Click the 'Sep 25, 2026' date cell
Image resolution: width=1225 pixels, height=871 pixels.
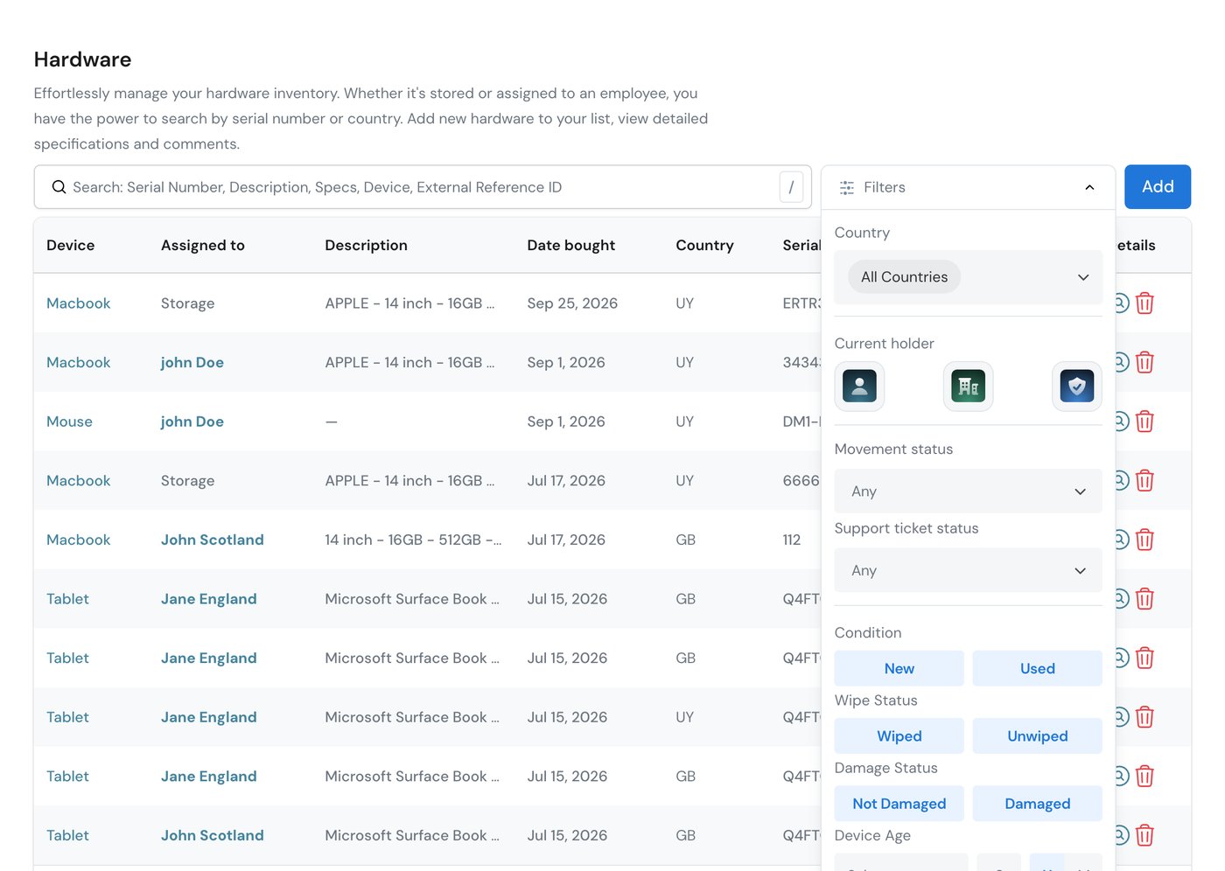tap(572, 303)
